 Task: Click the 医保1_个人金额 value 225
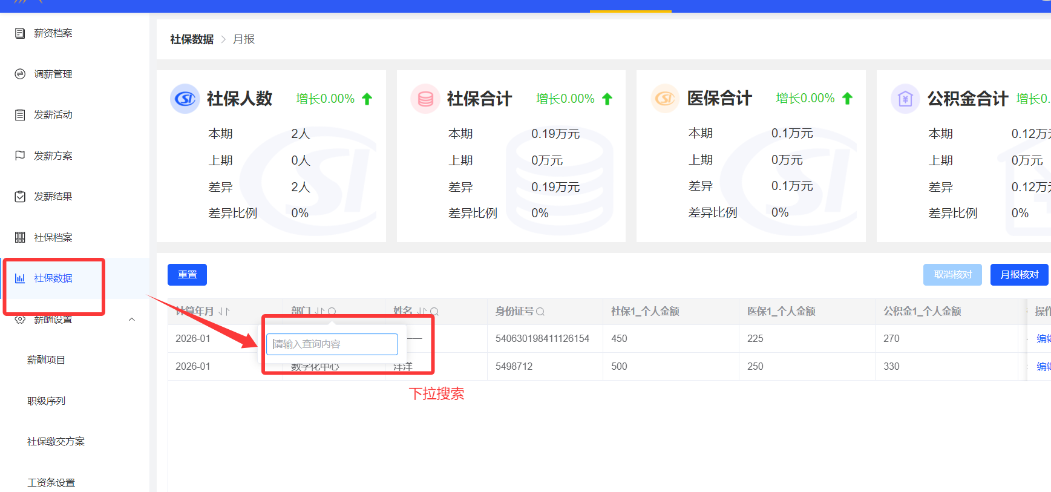coord(755,338)
